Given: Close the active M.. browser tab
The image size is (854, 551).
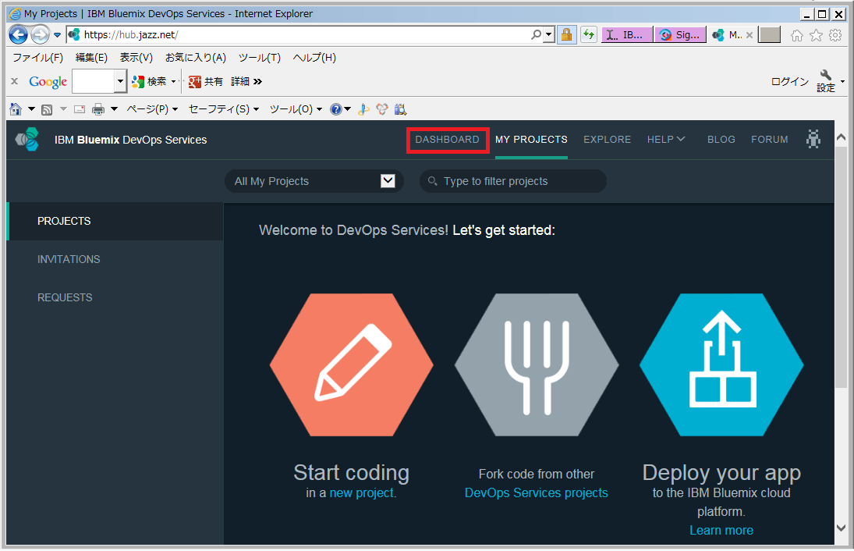Looking at the screenshot, I should click(x=749, y=35).
